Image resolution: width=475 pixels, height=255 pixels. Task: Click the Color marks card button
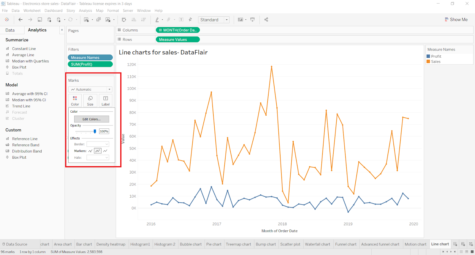point(75,100)
